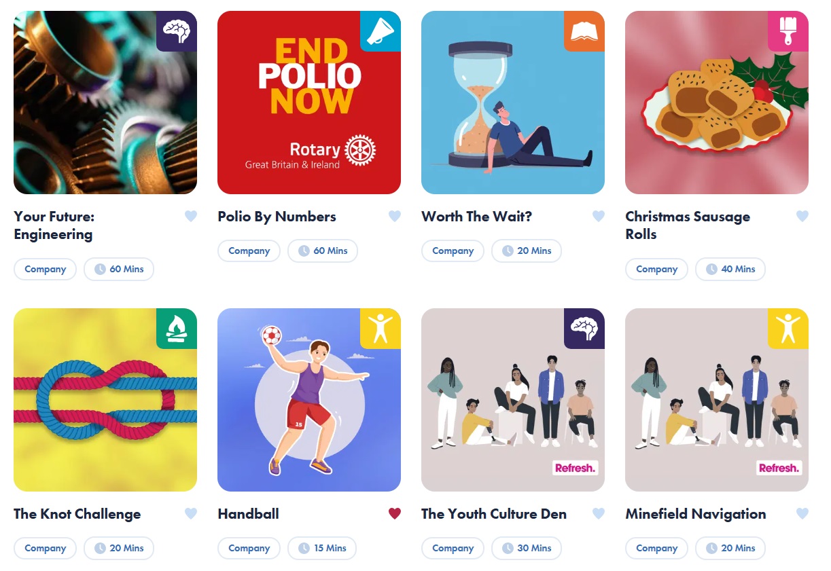Click the brain icon on the Youth Culture Den card

tap(584, 329)
